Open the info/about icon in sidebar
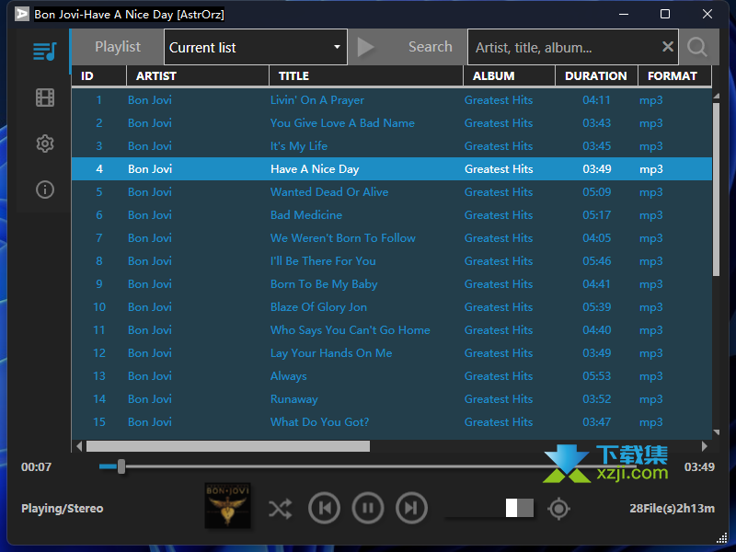This screenshot has width=736, height=552. coord(45,190)
